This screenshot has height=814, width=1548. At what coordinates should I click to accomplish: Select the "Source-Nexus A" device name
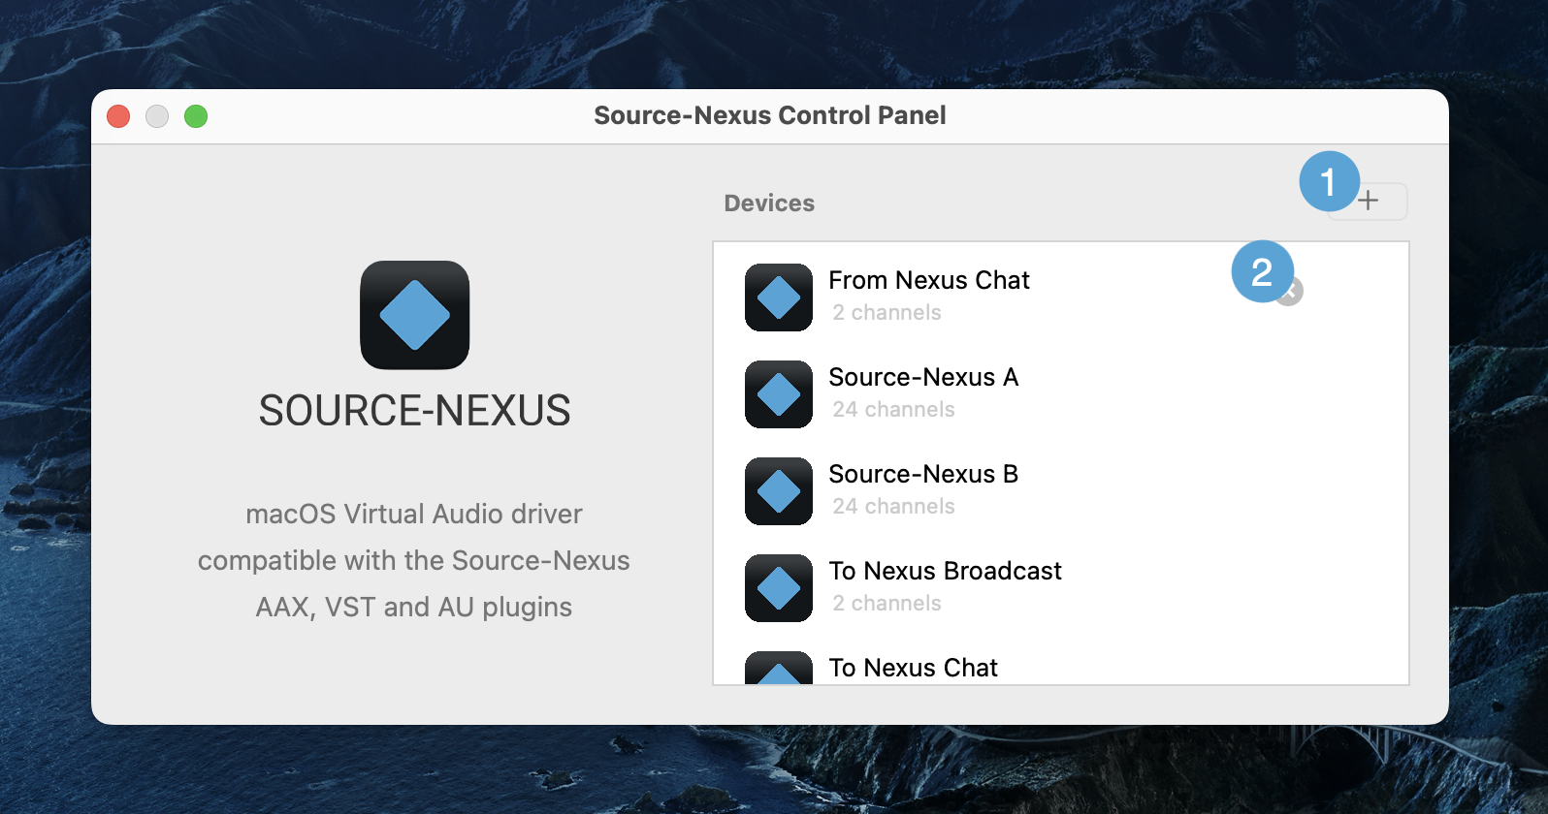click(923, 377)
